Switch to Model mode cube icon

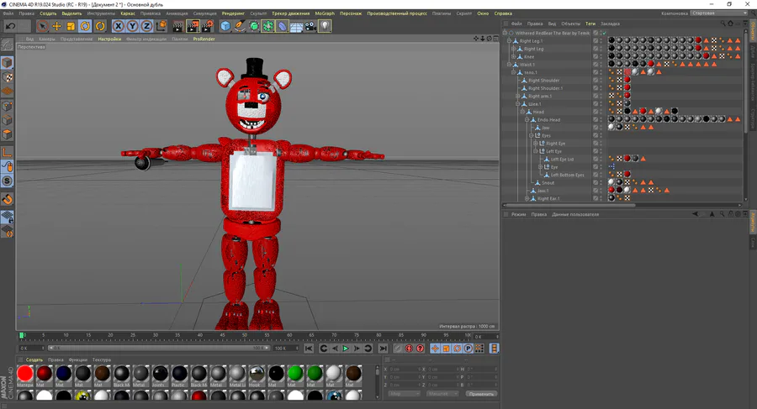(x=8, y=63)
